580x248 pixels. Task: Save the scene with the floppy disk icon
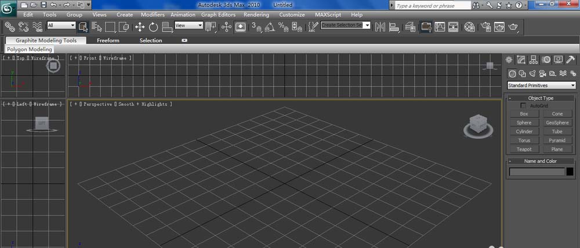coord(43,5)
